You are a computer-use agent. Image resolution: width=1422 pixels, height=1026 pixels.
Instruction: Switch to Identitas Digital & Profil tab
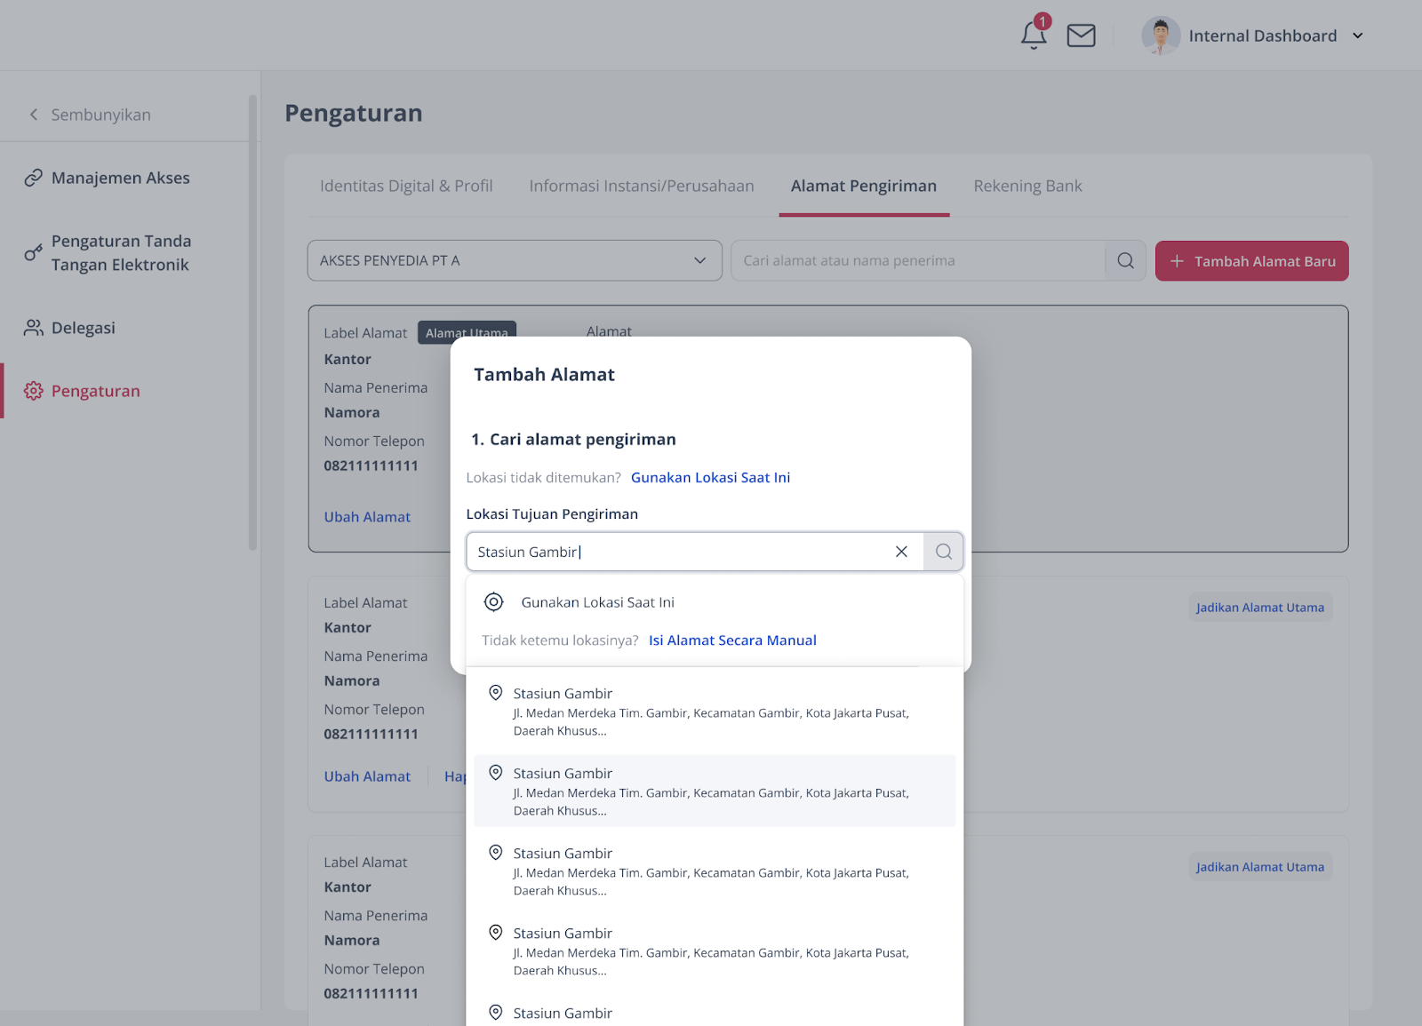point(406,186)
